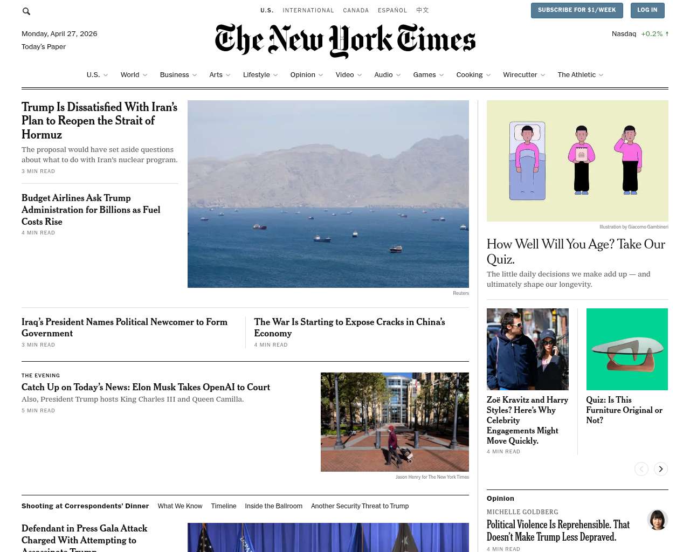Open the furniture quiz table thumbnail
The image size is (690, 552).
pyautogui.click(x=627, y=349)
